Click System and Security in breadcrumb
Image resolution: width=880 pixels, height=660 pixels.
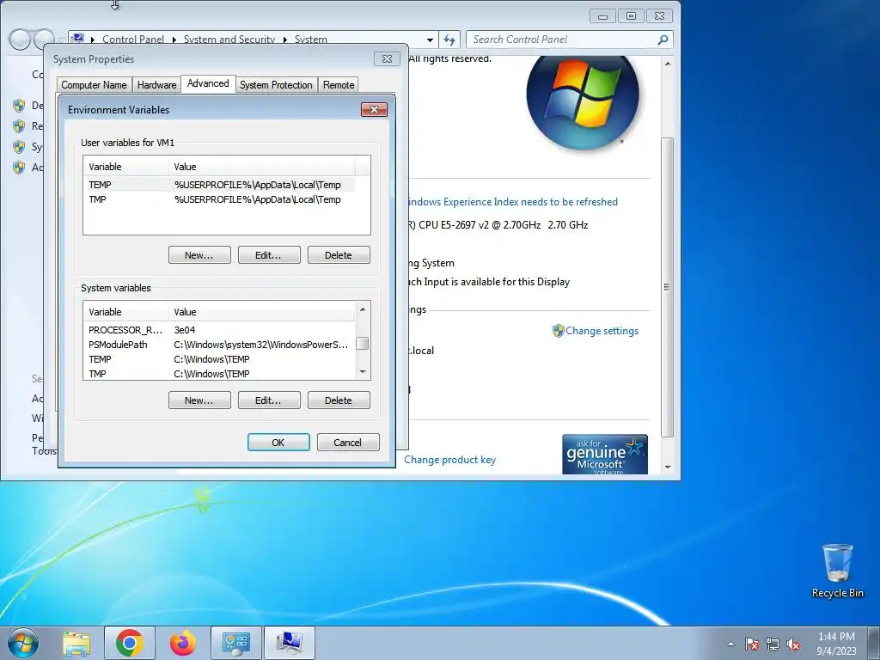(229, 40)
